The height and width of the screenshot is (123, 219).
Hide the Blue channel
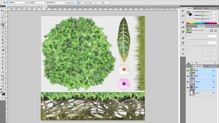(x=188, y=87)
